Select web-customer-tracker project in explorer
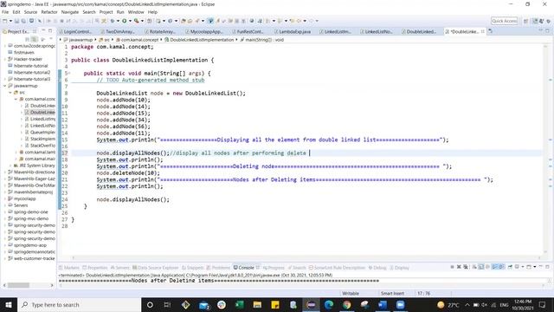554x312 pixels. click(34, 258)
